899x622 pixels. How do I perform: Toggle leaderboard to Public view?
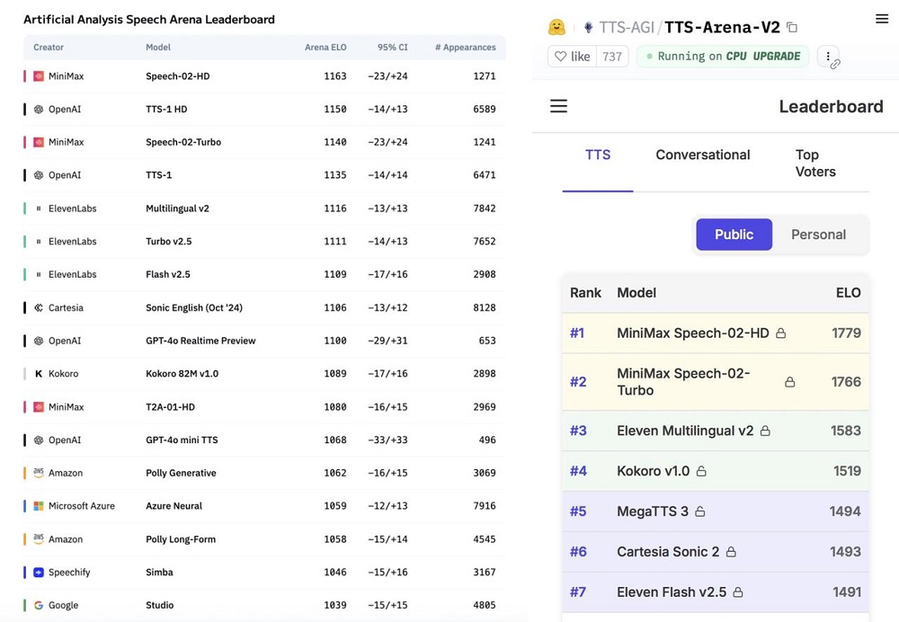(734, 235)
